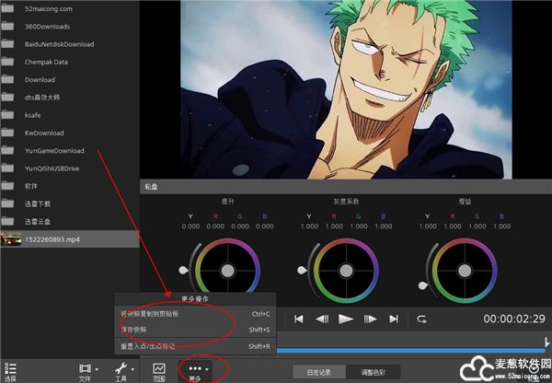
Task: Click the 提升 (Lift) color wheel center
Action: point(229,270)
